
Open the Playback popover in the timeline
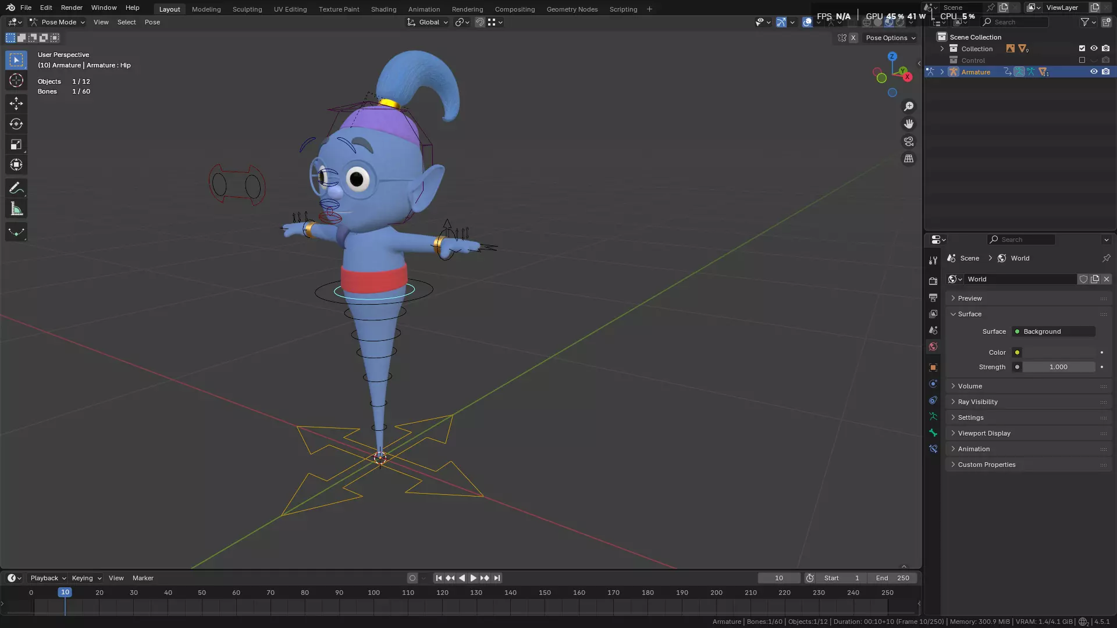[x=48, y=578]
